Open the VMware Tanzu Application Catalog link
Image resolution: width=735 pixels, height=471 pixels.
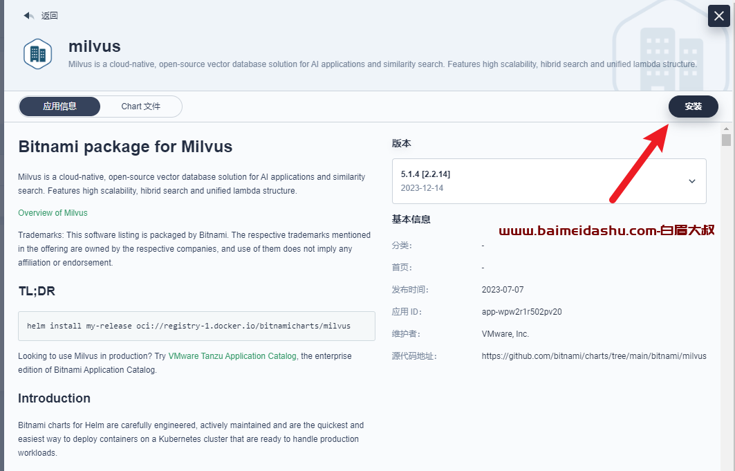(232, 355)
